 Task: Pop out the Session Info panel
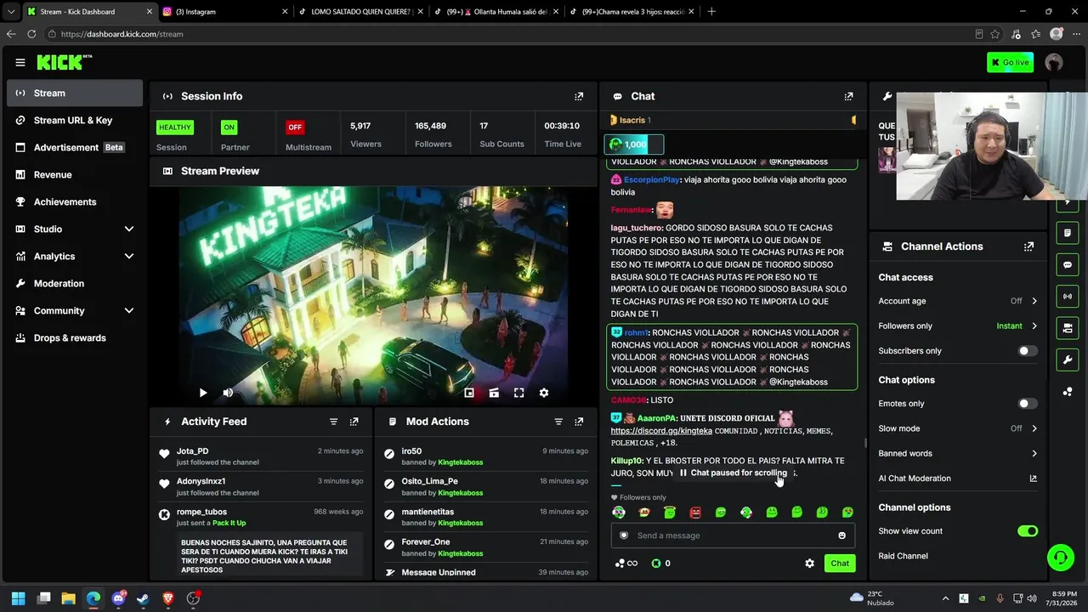pos(579,96)
